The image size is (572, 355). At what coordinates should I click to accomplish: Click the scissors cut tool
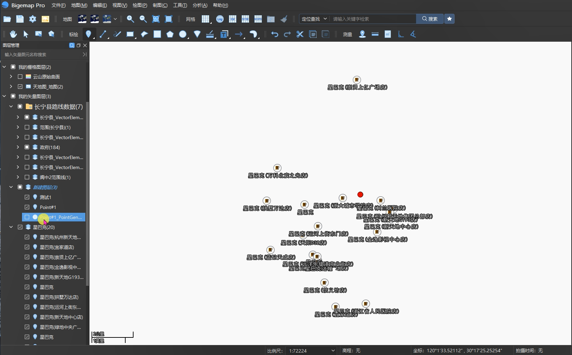pos(300,34)
